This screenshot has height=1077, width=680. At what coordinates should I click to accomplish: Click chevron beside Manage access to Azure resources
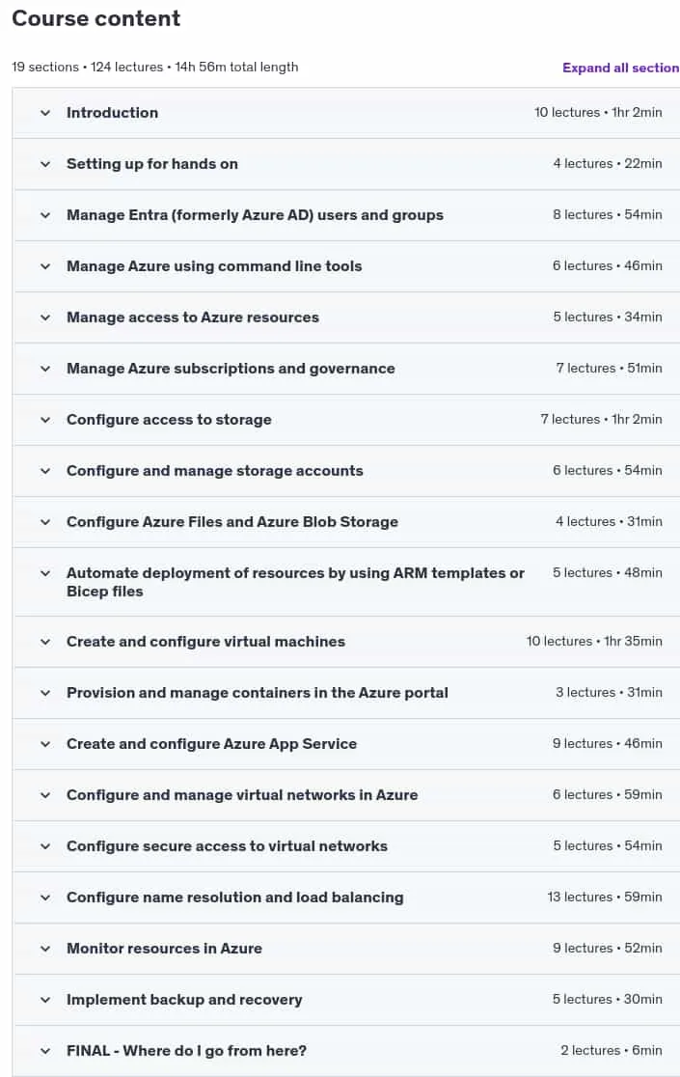click(45, 318)
